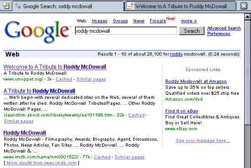Click More results from www.imdb.com
Viewport: 251px width, 168px height.
tap(42, 163)
